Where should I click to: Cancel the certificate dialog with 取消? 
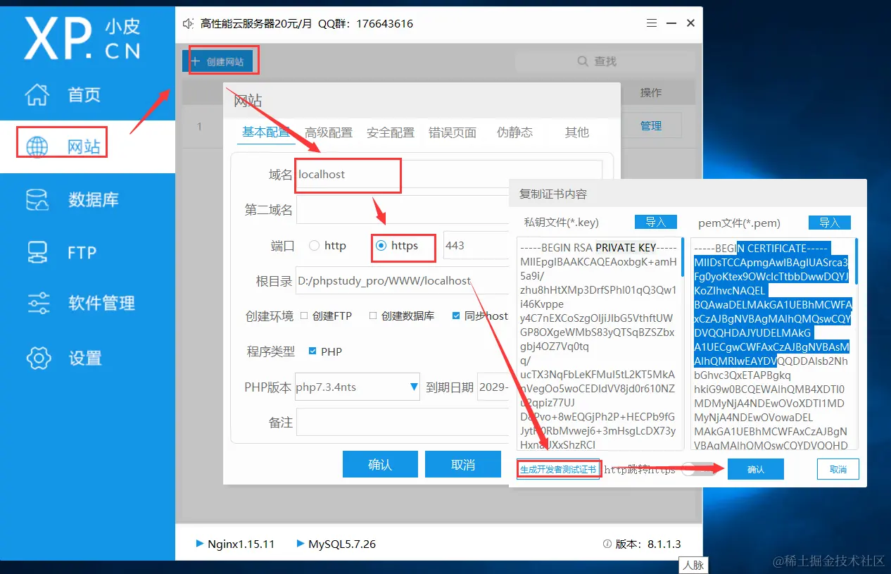point(838,469)
